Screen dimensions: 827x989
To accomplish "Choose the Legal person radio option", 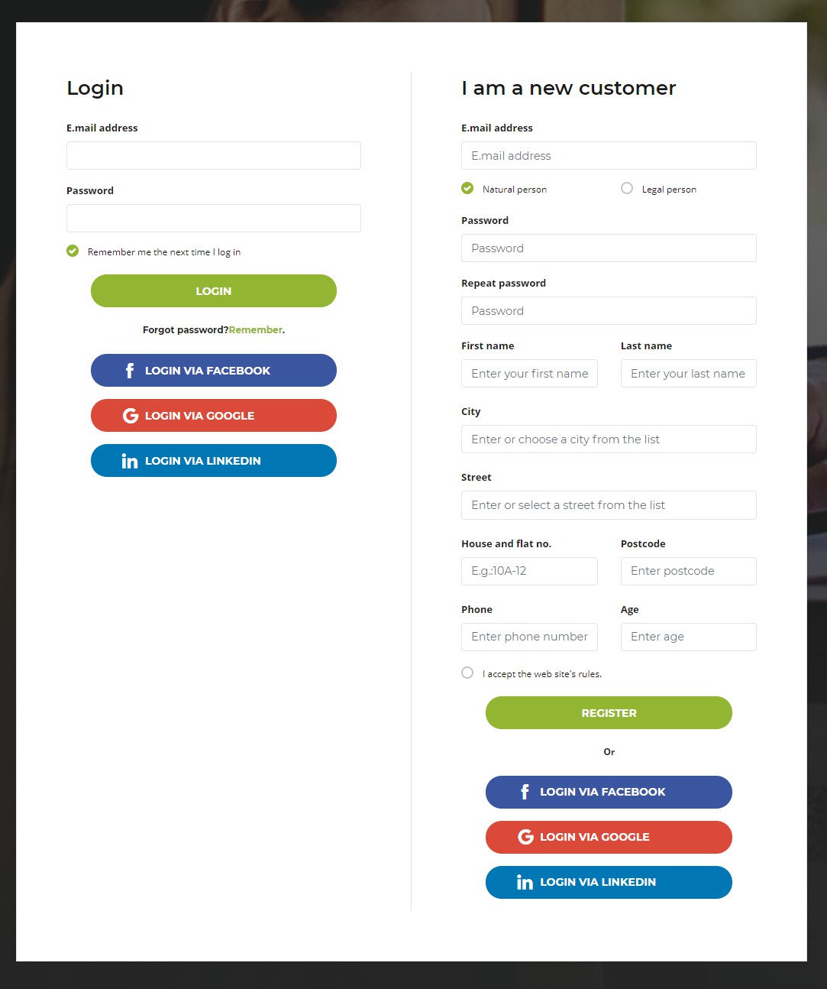I will pyautogui.click(x=627, y=189).
